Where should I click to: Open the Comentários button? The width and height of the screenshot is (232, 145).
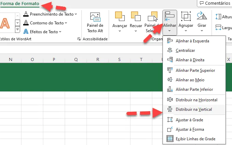215,3
